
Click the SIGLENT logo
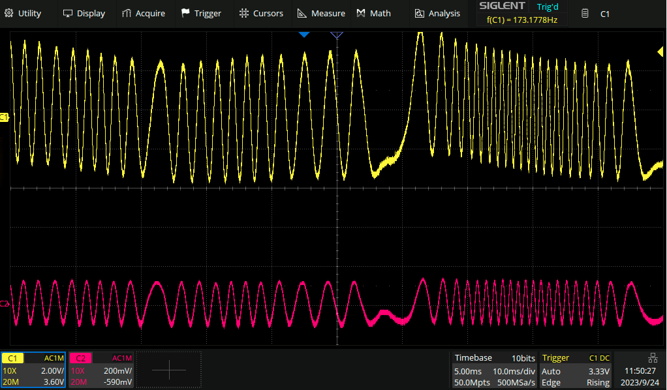click(502, 6)
